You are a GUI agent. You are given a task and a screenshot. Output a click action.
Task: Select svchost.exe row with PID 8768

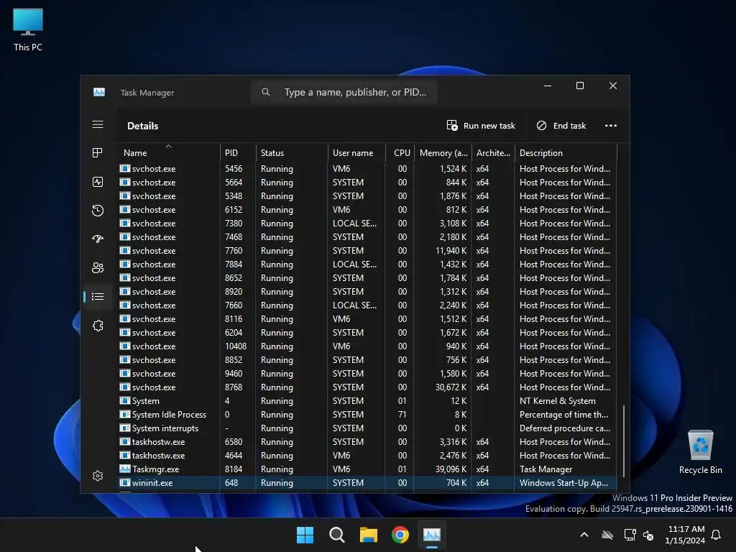click(x=367, y=387)
